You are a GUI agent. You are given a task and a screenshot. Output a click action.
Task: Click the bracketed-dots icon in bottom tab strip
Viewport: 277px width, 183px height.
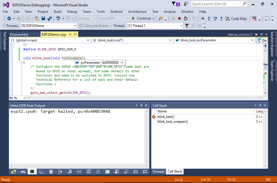(79, 172)
